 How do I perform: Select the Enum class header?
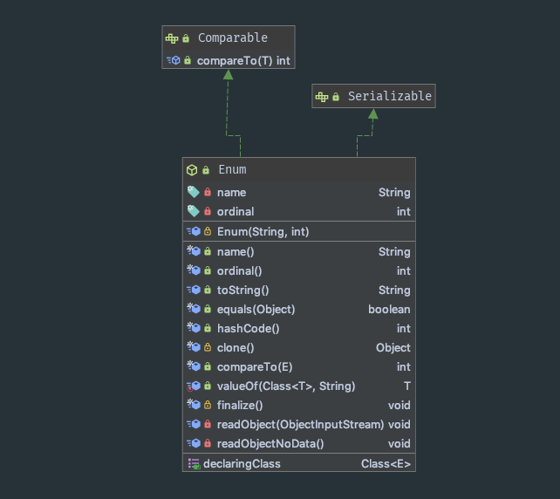232,170
